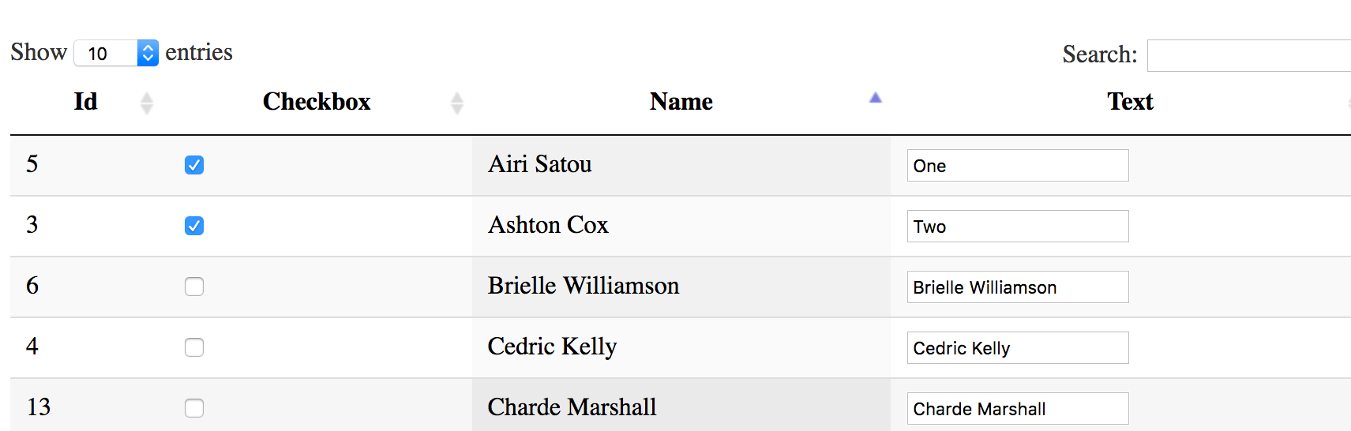1351x431 pixels.
Task: Click the text field containing Two
Action: click(x=1017, y=227)
